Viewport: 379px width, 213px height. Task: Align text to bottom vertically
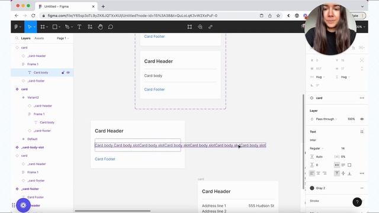click(x=349, y=173)
